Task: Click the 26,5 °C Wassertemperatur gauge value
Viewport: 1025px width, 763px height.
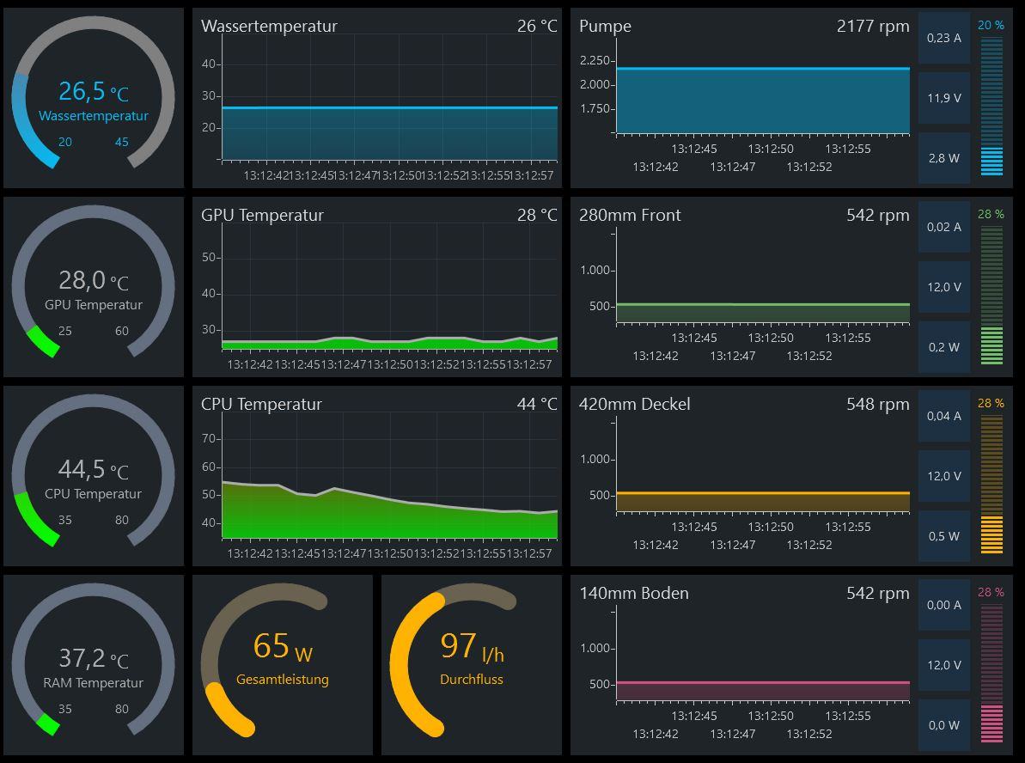Action: (94, 92)
